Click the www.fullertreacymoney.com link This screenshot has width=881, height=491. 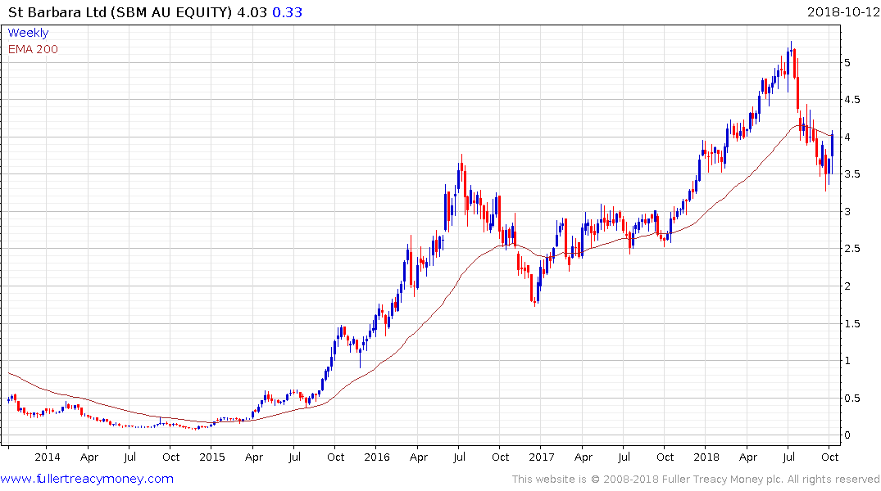click(x=87, y=479)
